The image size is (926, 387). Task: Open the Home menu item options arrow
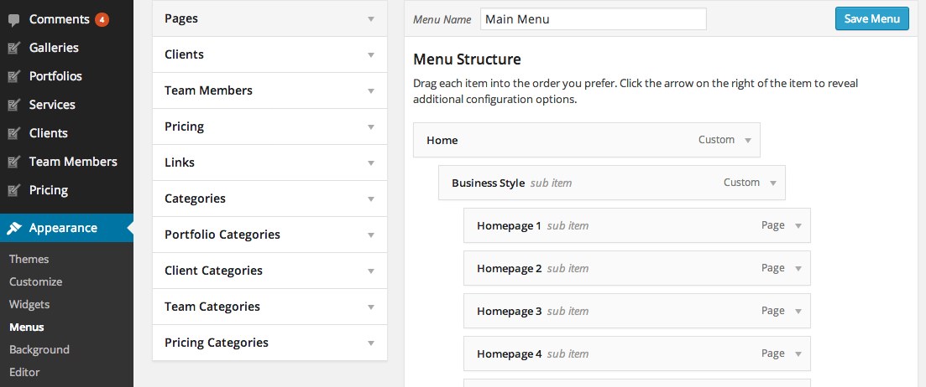click(747, 141)
